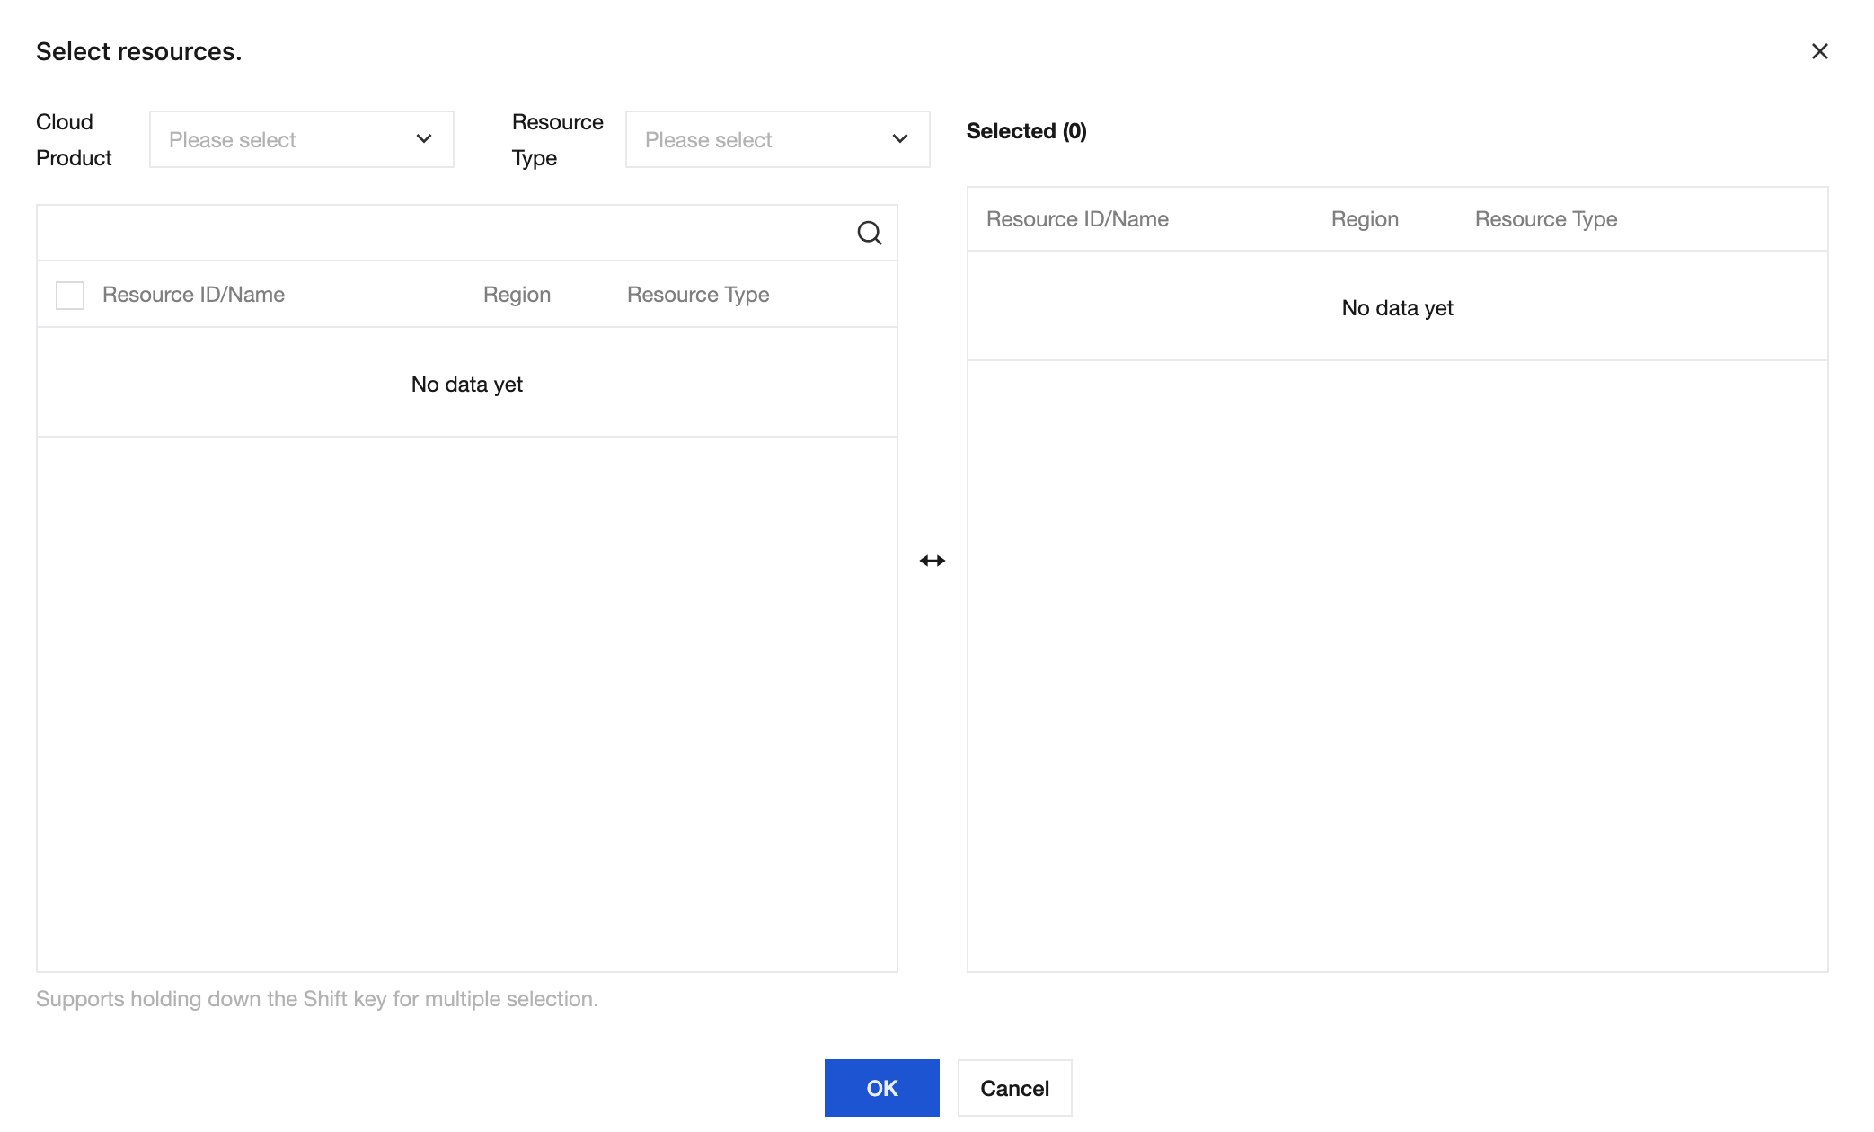Click the Selected table's No data yet message
The image size is (1874, 1132).
(1397, 308)
